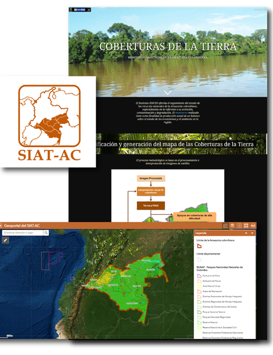This screenshot has height=355, width=273.
Task: Click the SIAT-AC logo image
Action: 49,123
